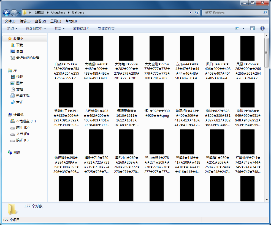This screenshot has height=225, width=271.
Task: Select 收藏夹 in the navigation pane
Action: point(18,39)
